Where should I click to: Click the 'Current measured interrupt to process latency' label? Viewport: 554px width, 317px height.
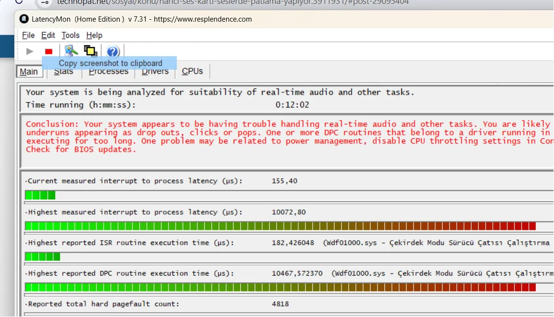[x=134, y=181]
